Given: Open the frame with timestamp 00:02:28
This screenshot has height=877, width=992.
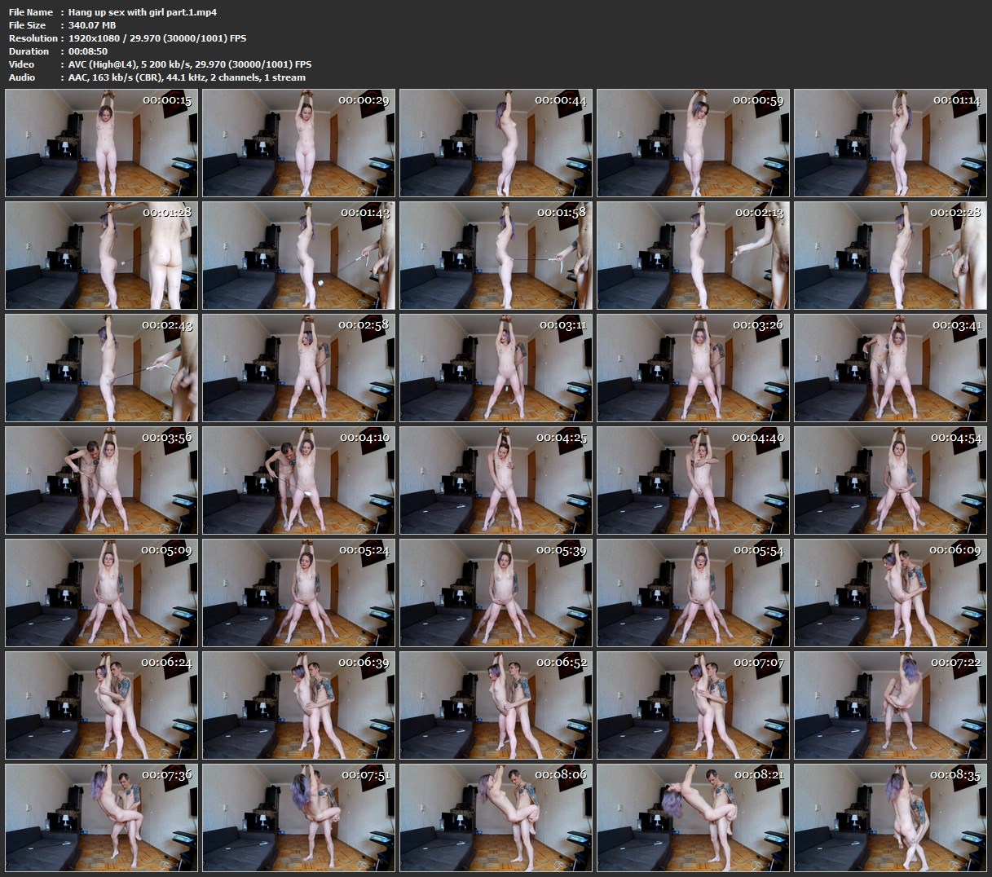Looking at the screenshot, I should (x=890, y=255).
